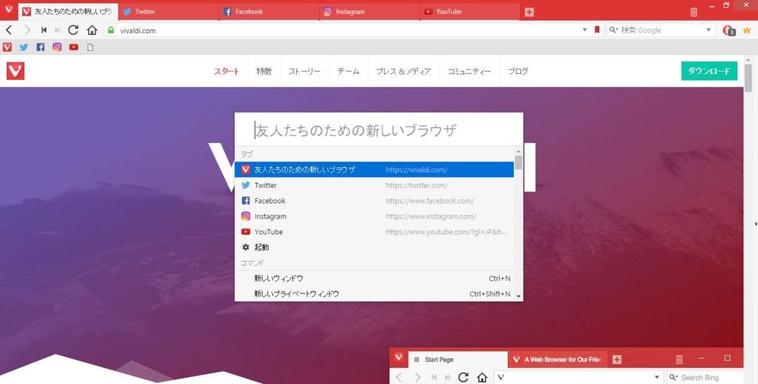Select the Instagram entry in quick commands
Image resolution: width=758 pixels, height=384 pixels.
(374, 216)
